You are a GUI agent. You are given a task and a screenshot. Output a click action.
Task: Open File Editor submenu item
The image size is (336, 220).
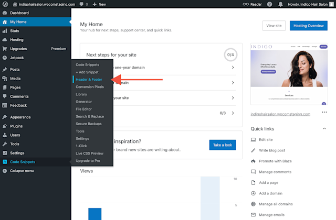(83, 109)
